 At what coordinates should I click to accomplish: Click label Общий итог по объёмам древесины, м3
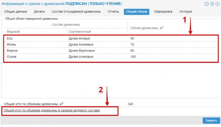point(34,104)
